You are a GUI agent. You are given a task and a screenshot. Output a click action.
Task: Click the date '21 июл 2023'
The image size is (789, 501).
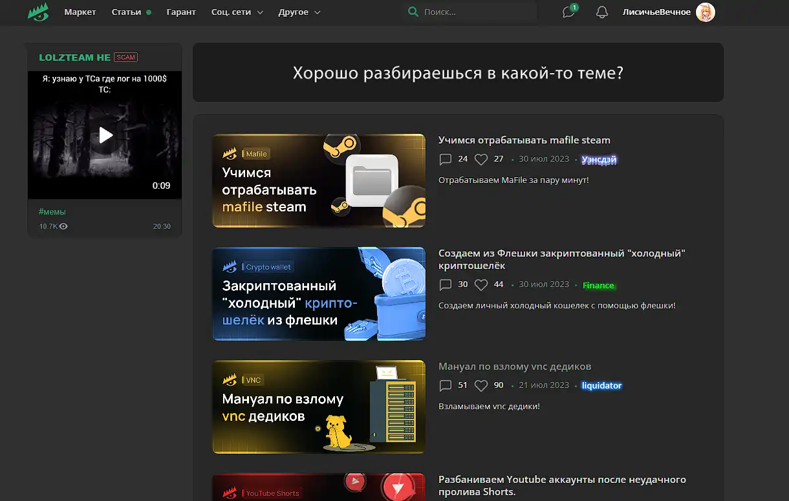click(544, 385)
